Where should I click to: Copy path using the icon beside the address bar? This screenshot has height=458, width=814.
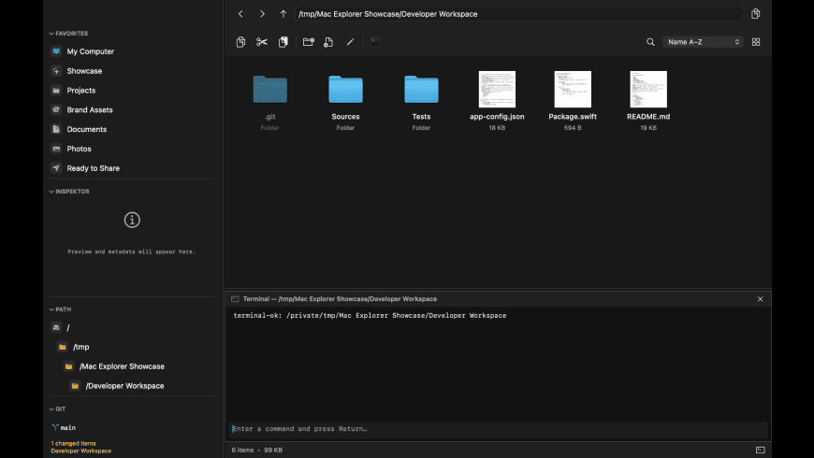coord(755,14)
